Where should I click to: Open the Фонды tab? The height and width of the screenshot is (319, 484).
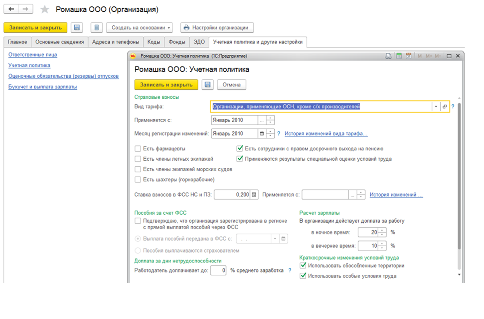pyautogui.click(x=177, y=42)
